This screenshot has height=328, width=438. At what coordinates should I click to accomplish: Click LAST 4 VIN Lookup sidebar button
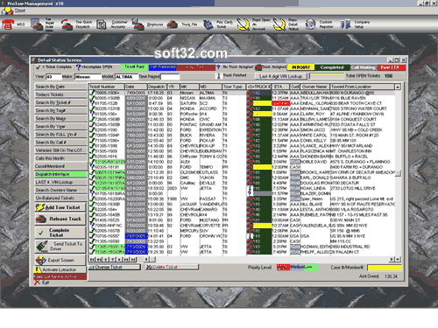60,182
